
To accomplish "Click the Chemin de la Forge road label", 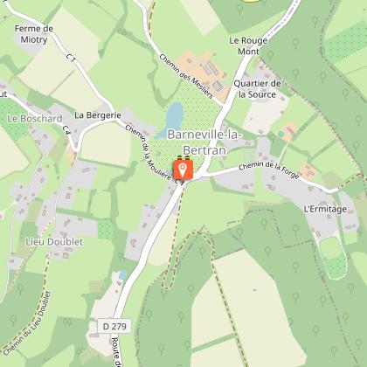I will tap(269, 170).
